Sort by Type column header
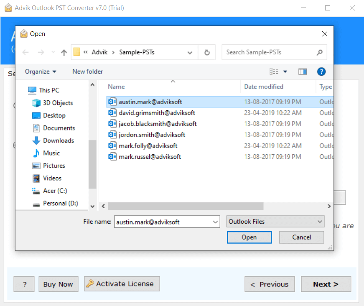The width and height of the screenshot is (364, 306). click(326, 87)
